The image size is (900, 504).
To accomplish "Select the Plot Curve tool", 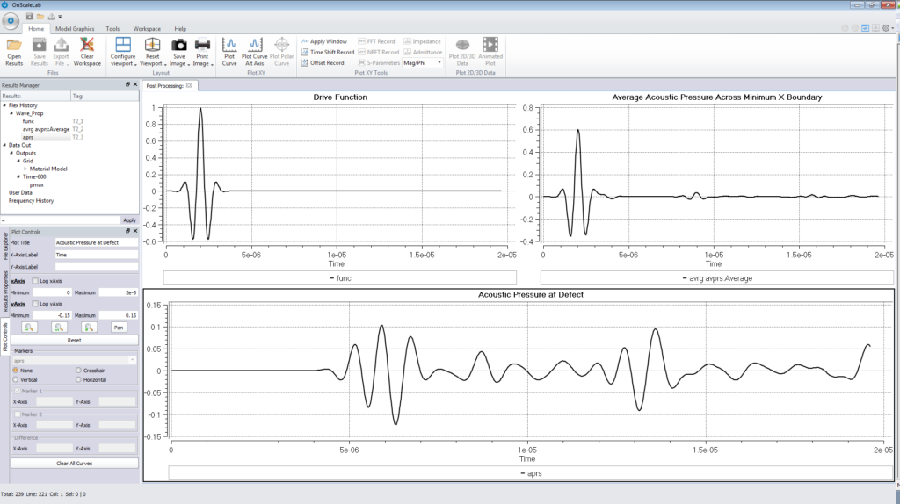I will (x=229, y=52).
